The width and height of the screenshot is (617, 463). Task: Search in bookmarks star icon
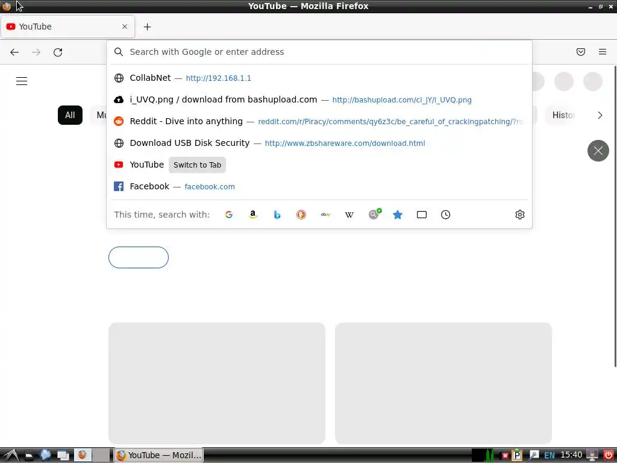398,215
